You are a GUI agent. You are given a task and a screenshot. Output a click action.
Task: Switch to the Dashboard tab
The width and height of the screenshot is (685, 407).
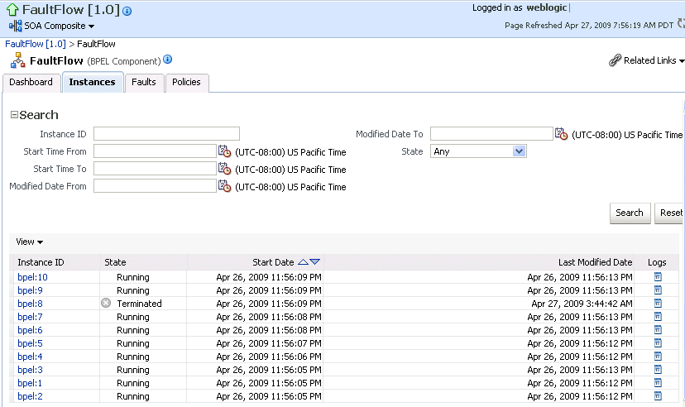coord(31,83)
